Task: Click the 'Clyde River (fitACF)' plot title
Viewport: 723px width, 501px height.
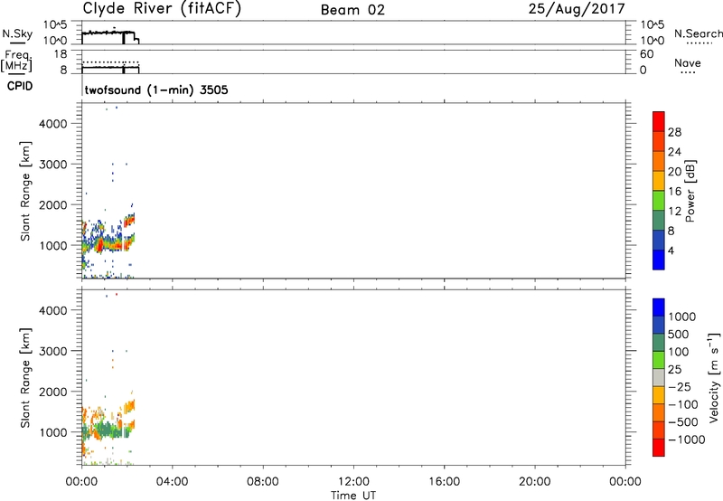Action: click(162, 9)
